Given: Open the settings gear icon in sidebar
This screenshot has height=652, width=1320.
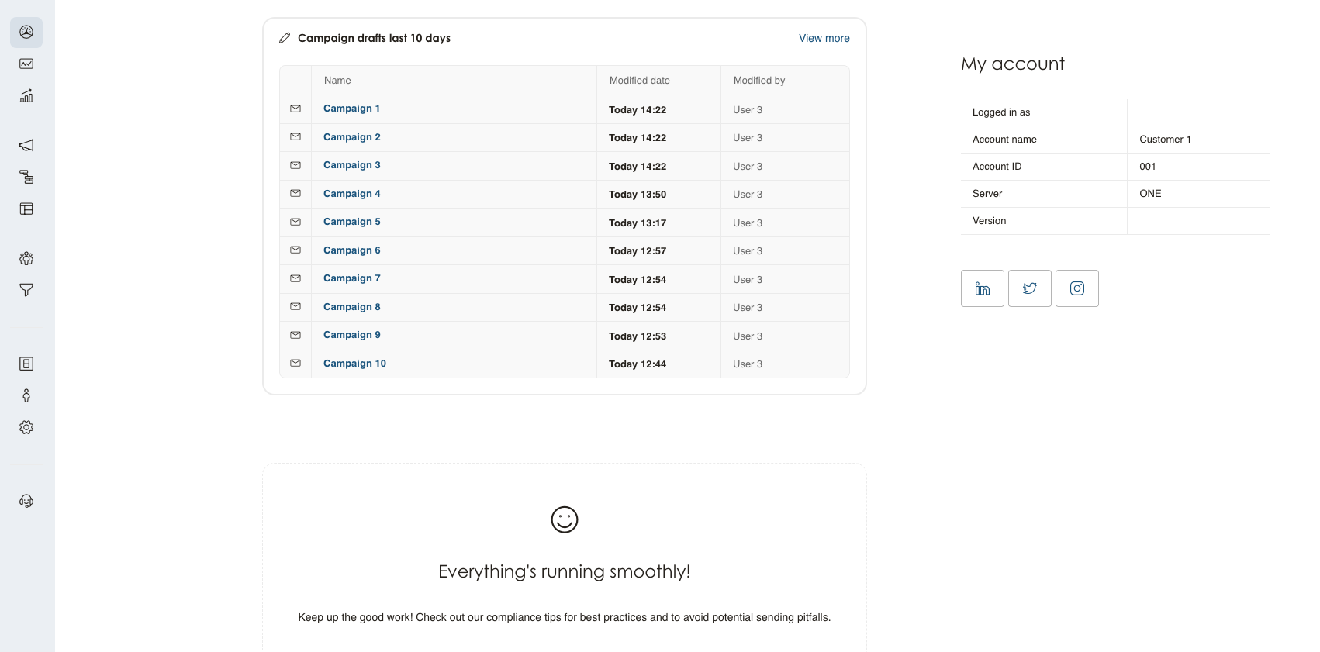Looking at the screenshot, I should coord(26,427).
